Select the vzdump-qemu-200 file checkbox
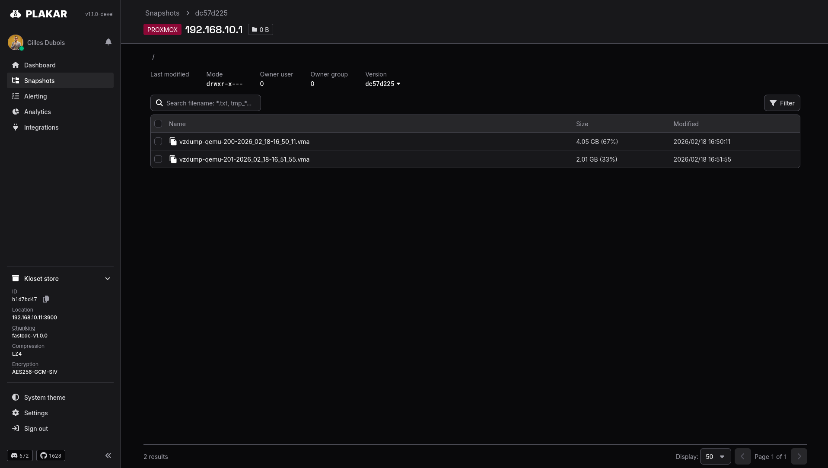The height and width of the screenshot is (468, 828). [158, 141]
